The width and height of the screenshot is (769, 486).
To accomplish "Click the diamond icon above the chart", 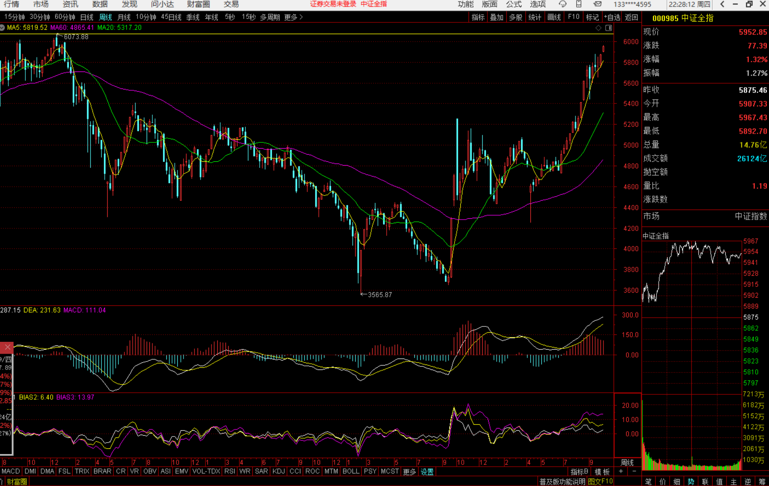I will coord(599,28).
